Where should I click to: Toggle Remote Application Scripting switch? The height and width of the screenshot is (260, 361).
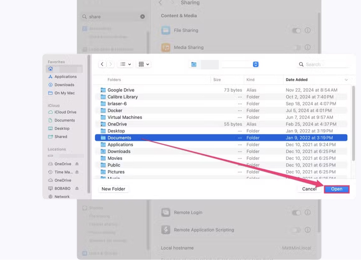(x=296, y=230)
